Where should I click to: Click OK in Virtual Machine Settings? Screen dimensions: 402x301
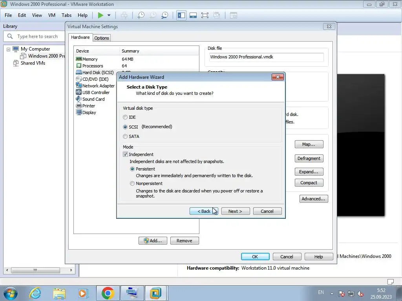255,256
